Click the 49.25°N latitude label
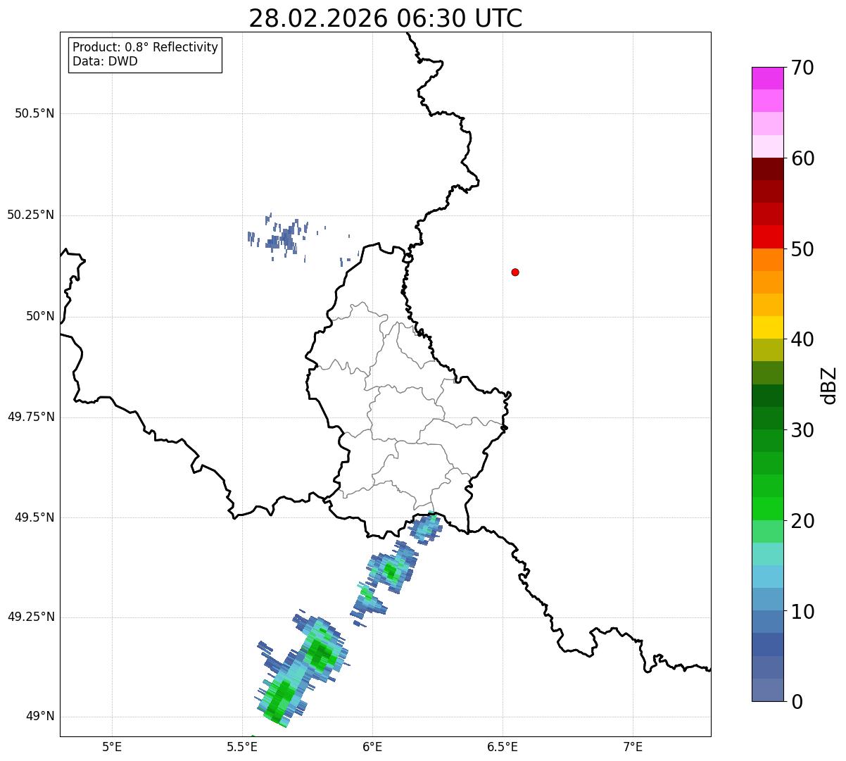Image resolution: width=846 pixels, height=761 pixels. pos(31,617)
